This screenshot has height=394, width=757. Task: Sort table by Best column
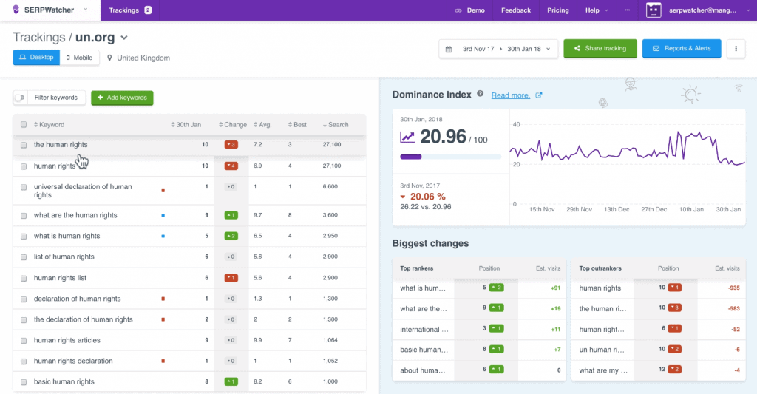297,125
